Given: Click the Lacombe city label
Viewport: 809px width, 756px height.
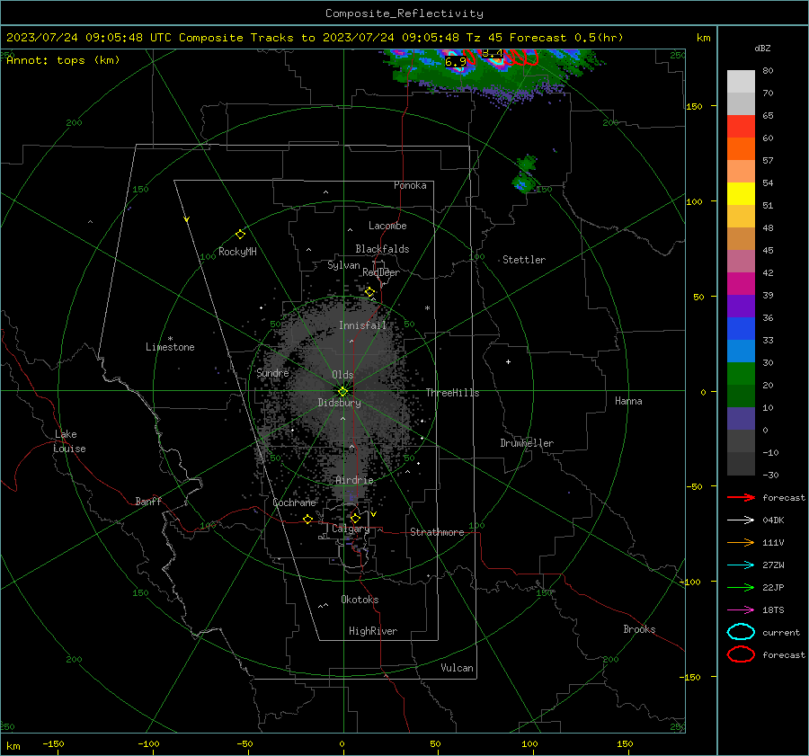Looking at the screenshot, I should [x=387, y=226].
